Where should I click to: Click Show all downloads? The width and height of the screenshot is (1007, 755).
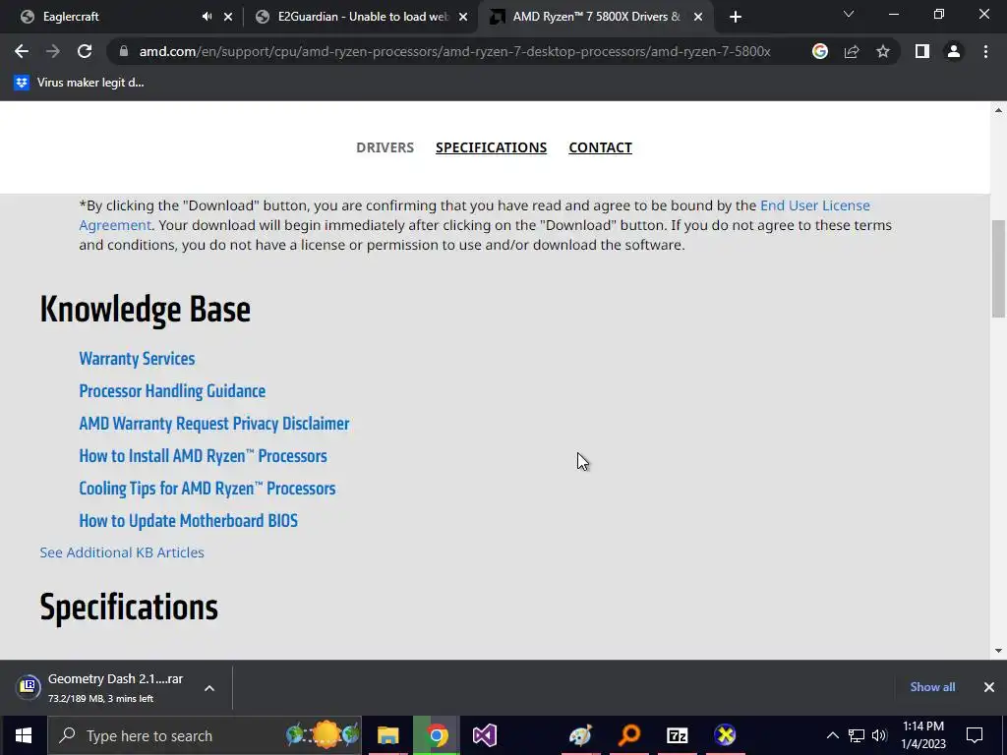[x=932, y=687]
